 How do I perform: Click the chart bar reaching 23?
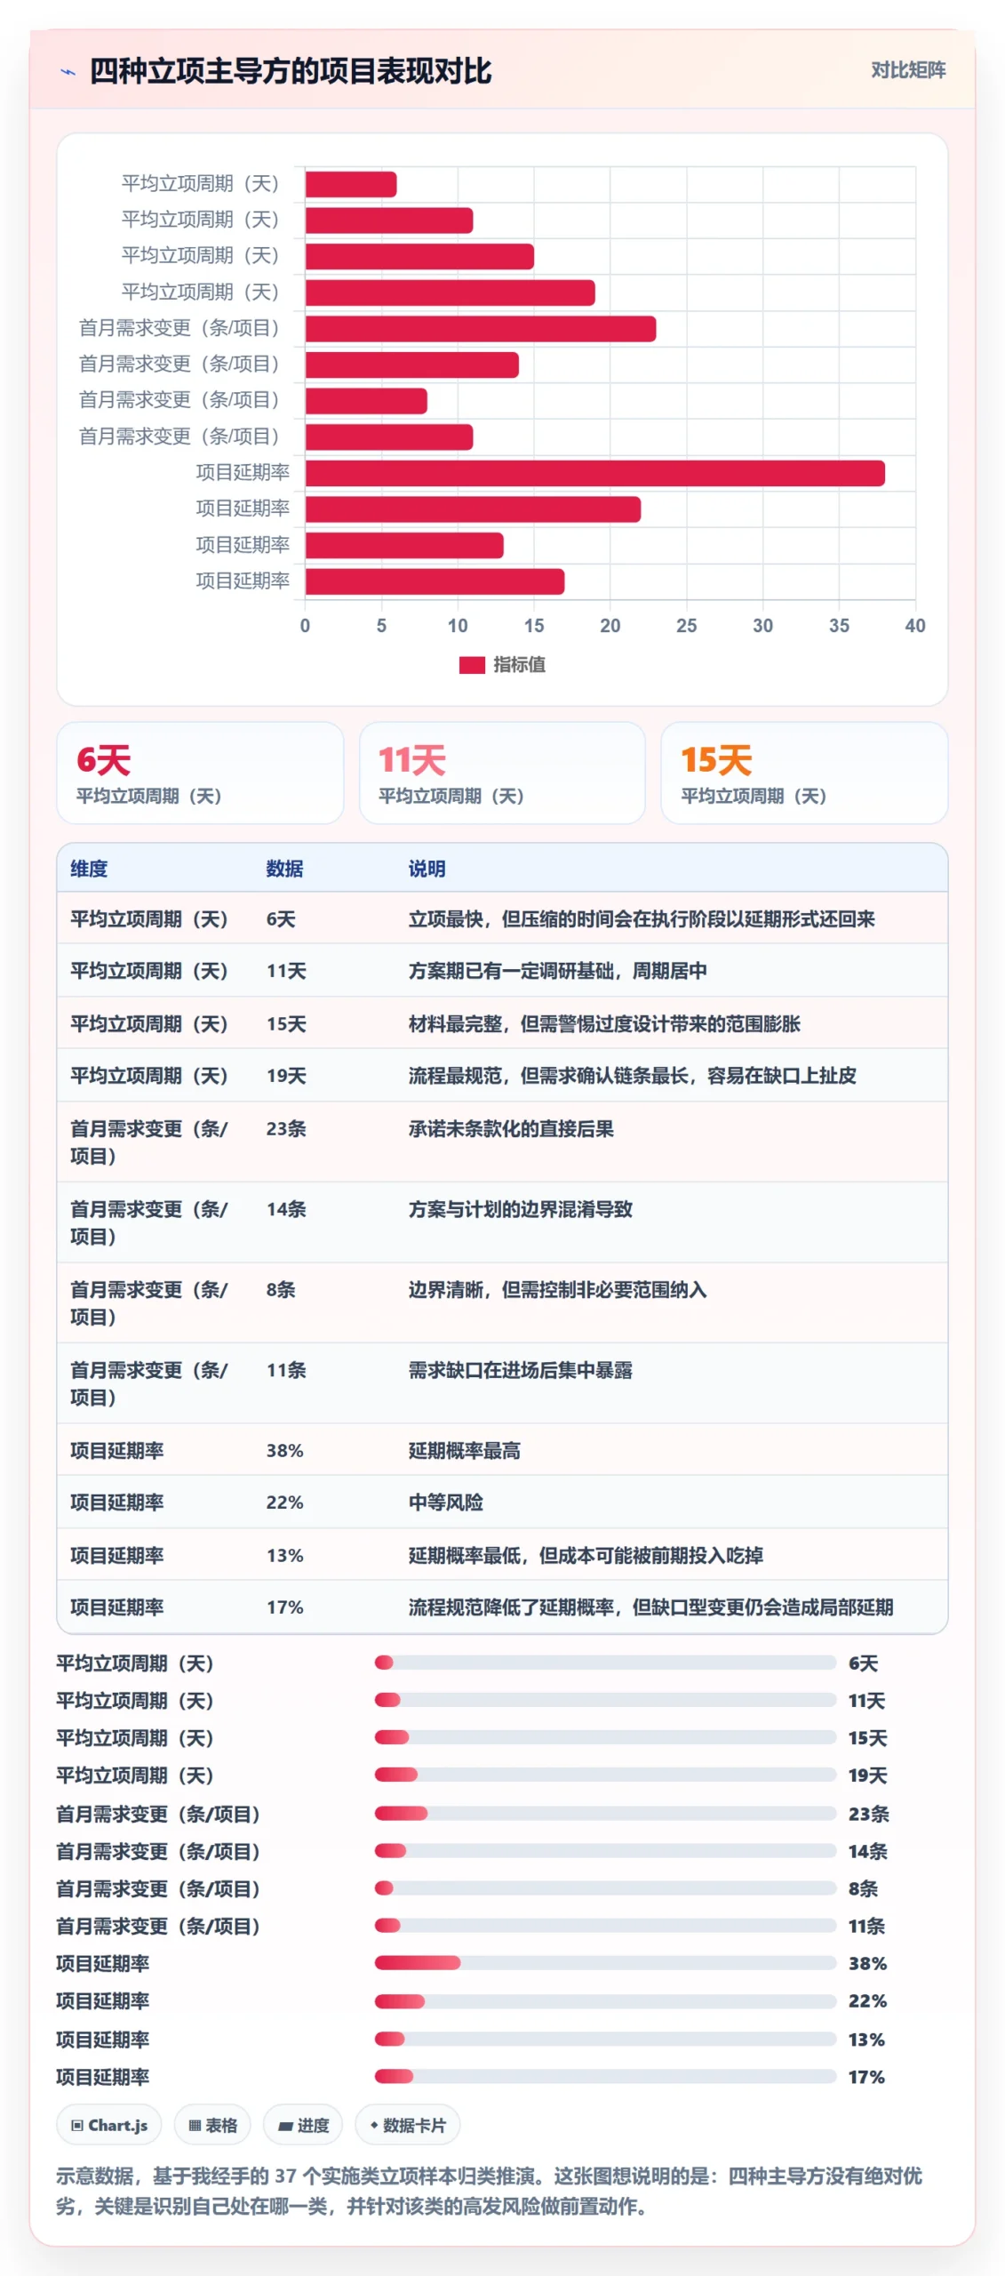[x=481, y=328]
